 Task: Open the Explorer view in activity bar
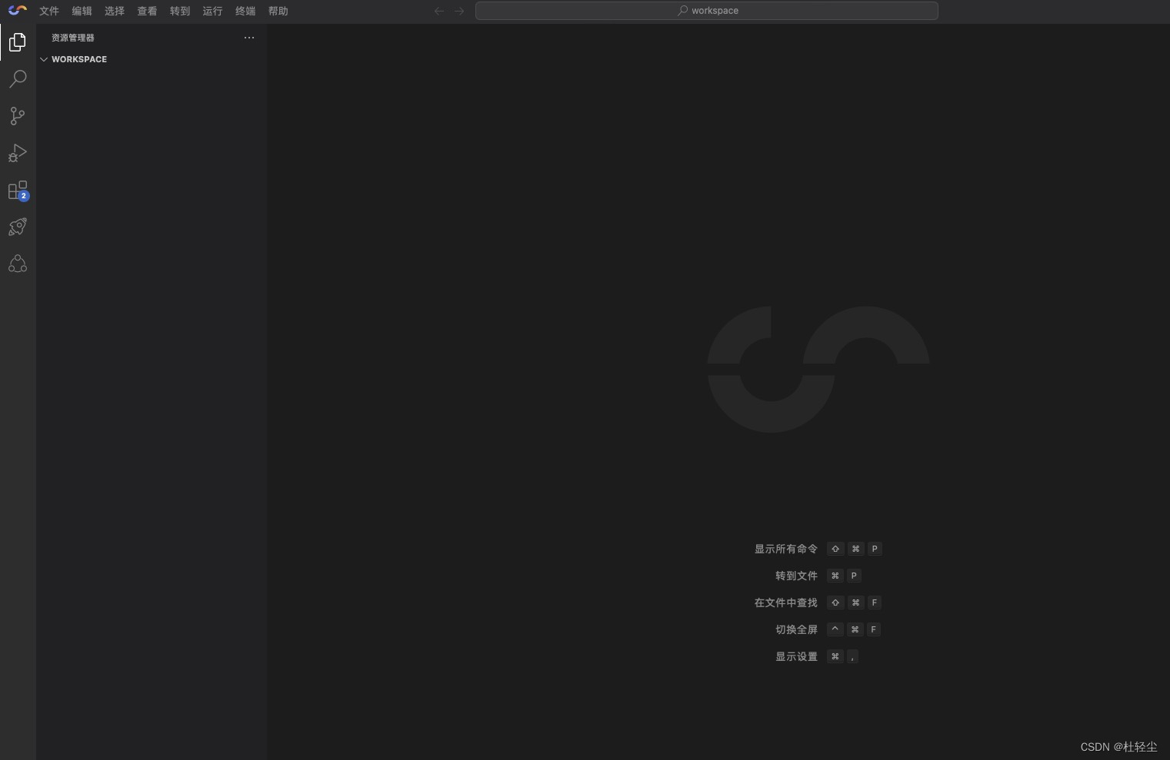click(x=18, y=42)
